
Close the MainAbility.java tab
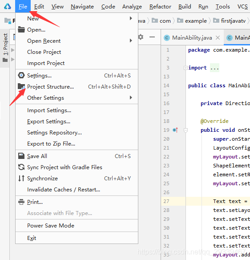click(218, 38)
